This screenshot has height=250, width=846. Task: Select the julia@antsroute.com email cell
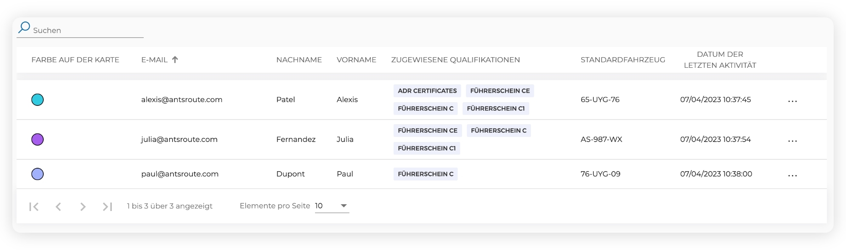point(179,139)
